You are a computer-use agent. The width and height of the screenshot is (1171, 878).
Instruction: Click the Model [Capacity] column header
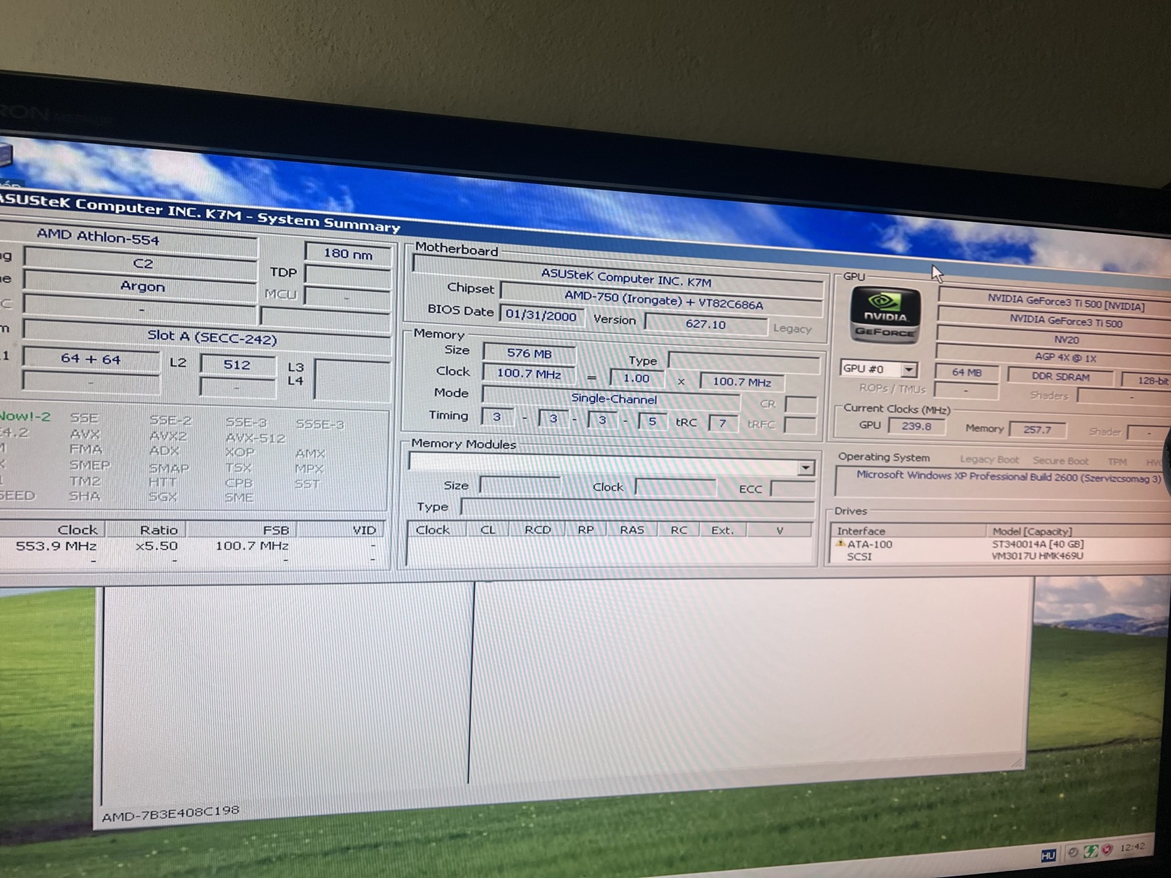pos(1079,531)
